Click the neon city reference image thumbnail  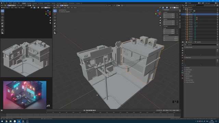[25, 95]
